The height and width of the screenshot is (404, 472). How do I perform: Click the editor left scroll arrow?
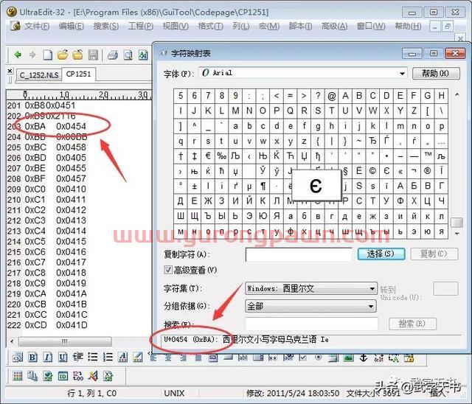tap(12, 341)
